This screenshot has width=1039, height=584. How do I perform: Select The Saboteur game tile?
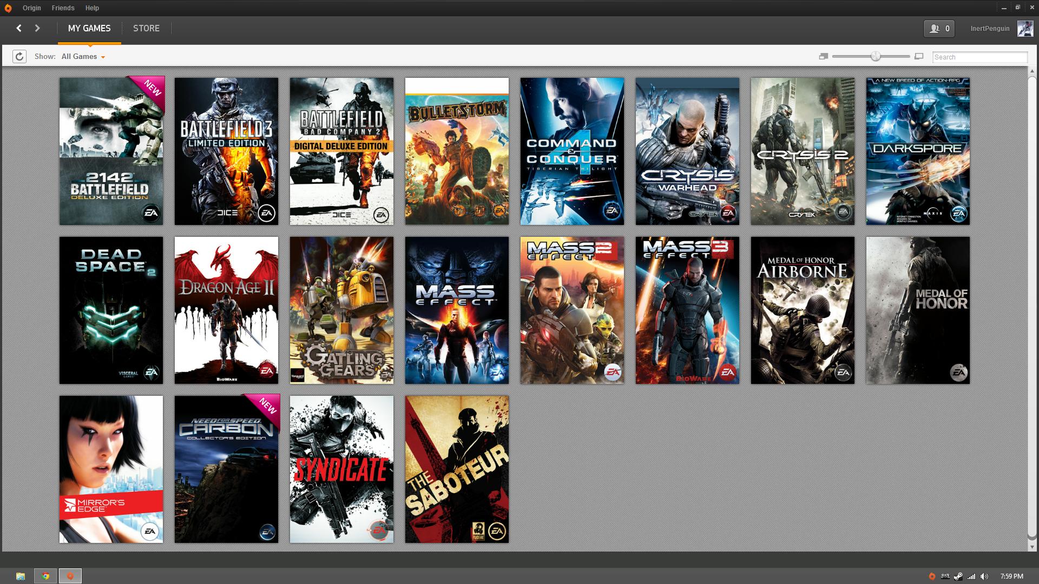457,469
